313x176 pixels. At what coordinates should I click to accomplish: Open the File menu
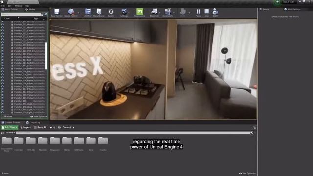[x=3, y=6]
